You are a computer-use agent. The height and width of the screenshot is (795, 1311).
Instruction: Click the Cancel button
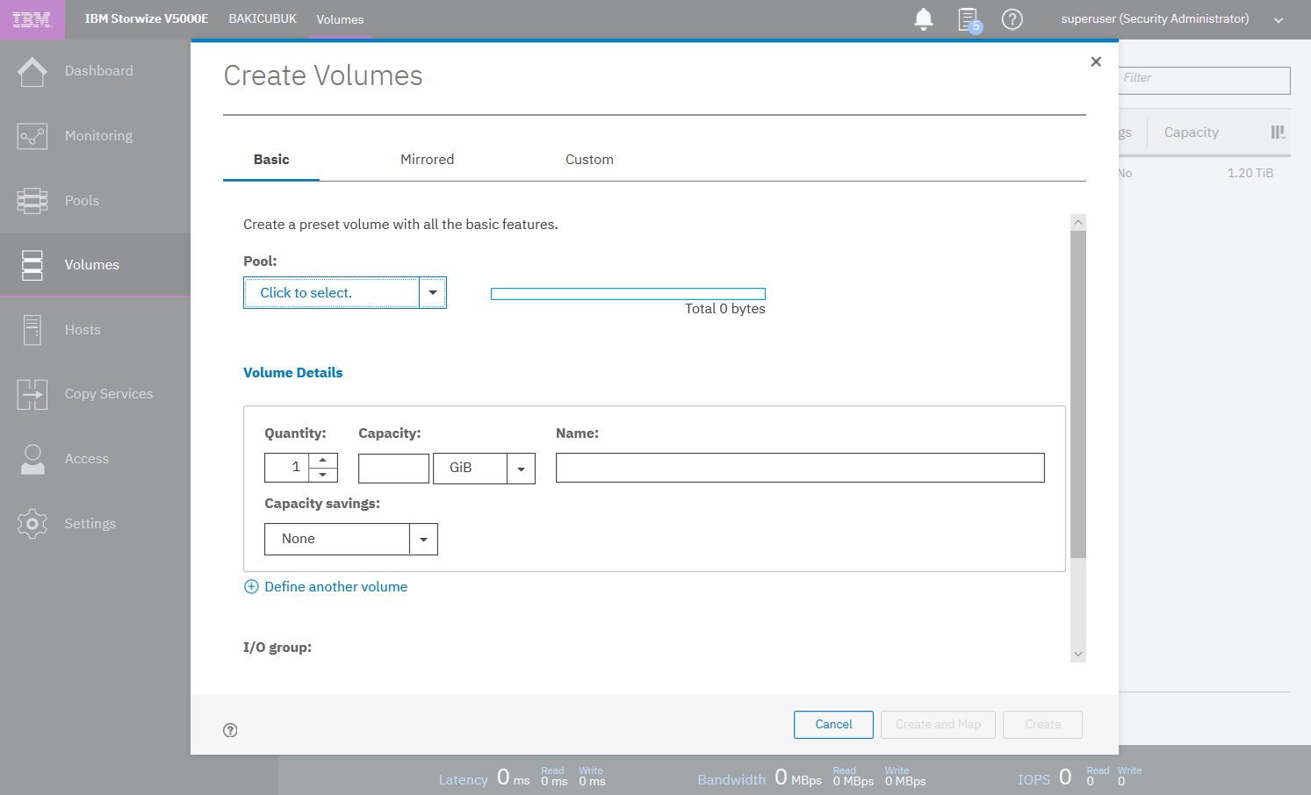[833, 725]
